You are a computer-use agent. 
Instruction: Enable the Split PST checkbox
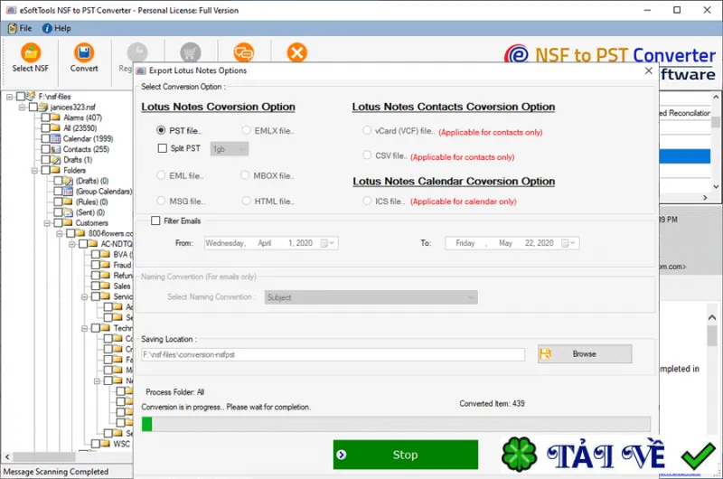163,148
